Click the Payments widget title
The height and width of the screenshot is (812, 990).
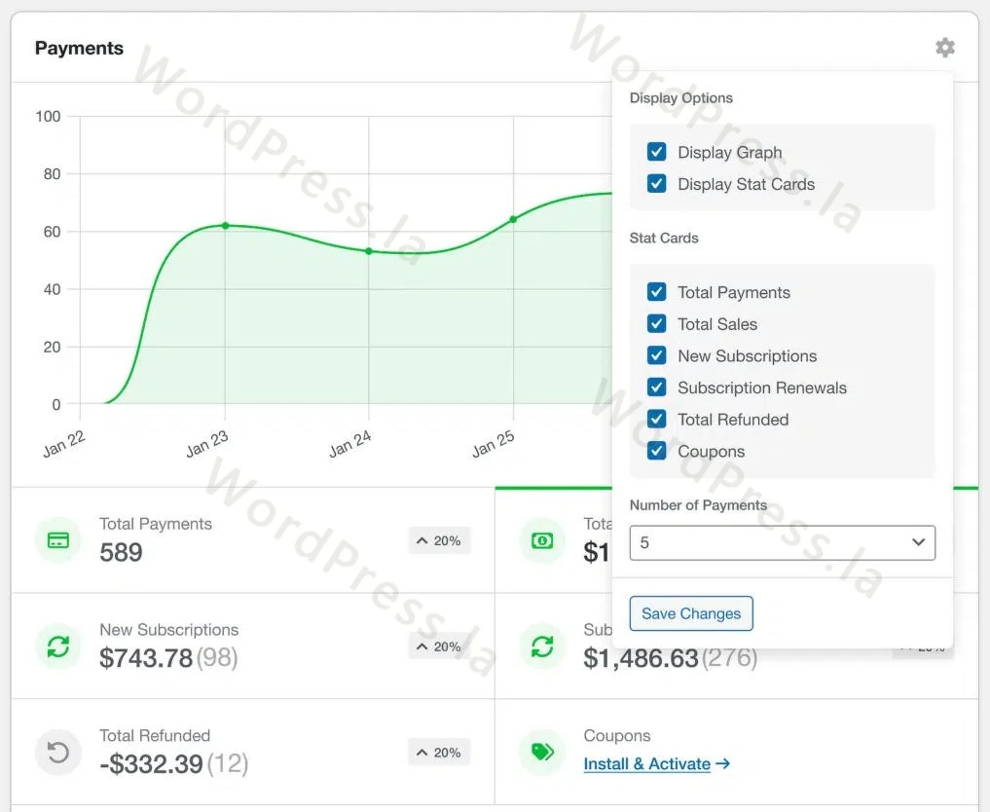point(79,48)
